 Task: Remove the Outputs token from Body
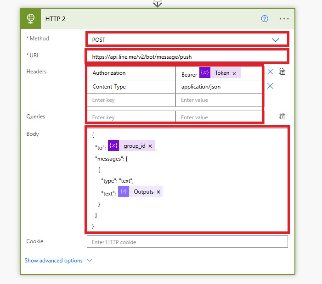click(x=158, y=192)
